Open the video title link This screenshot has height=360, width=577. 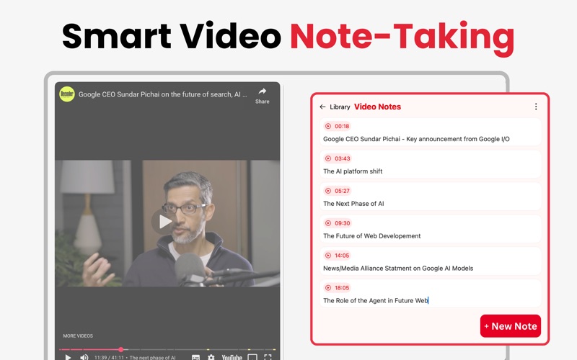tap(163, 94)
